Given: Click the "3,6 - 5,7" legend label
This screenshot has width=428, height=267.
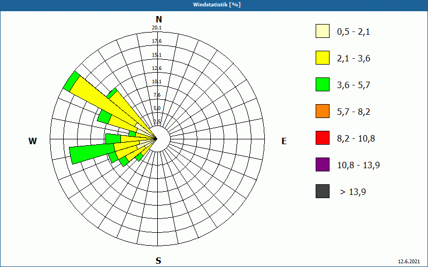Looking at the screenshot, I should click(x=354, y=85).
